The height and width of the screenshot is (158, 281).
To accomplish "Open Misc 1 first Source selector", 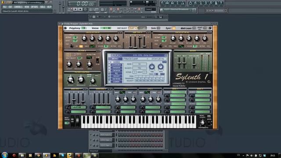I will (178, 92).
